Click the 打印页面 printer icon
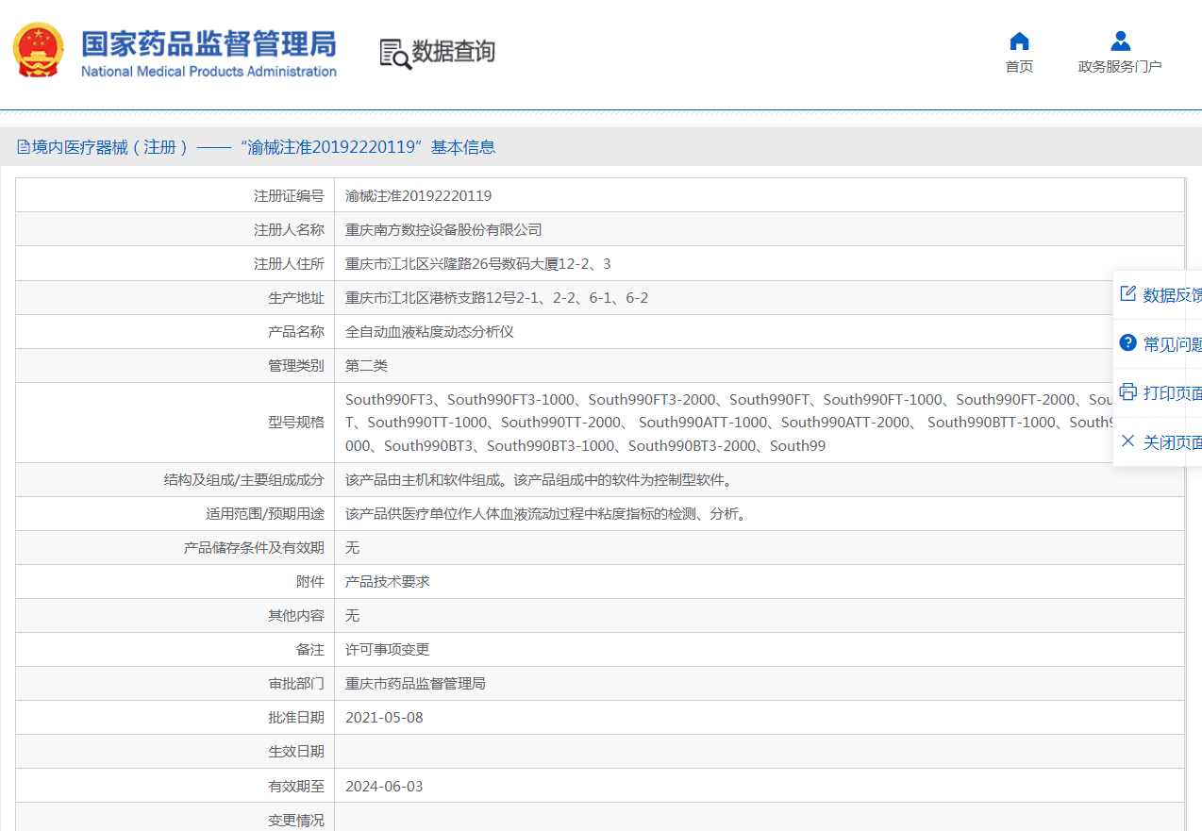 (1127, 392)
